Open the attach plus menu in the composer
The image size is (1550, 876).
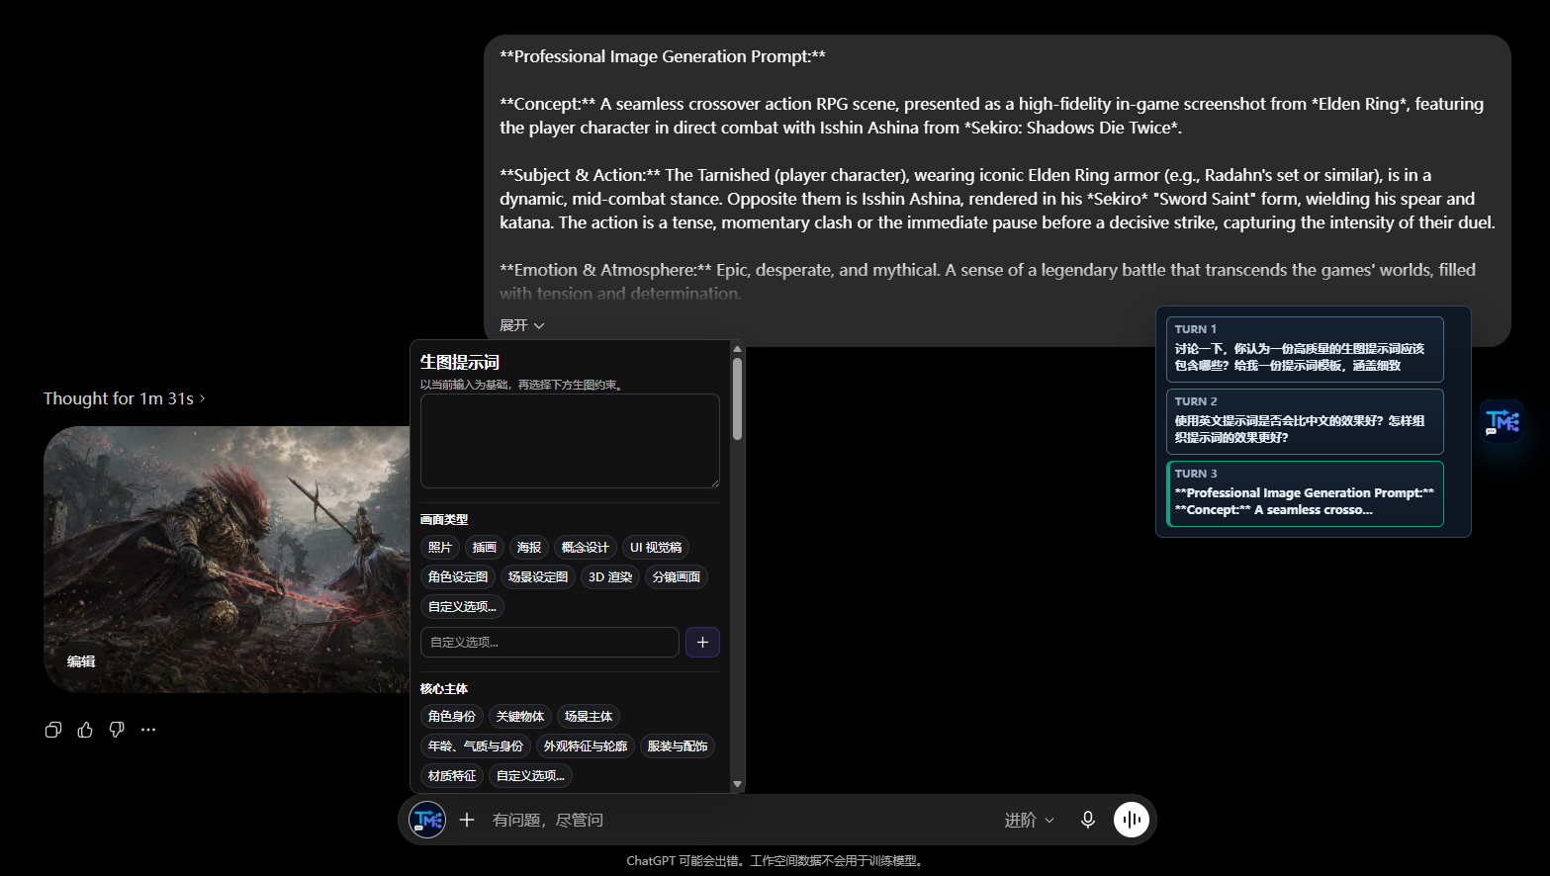[467, 820]
